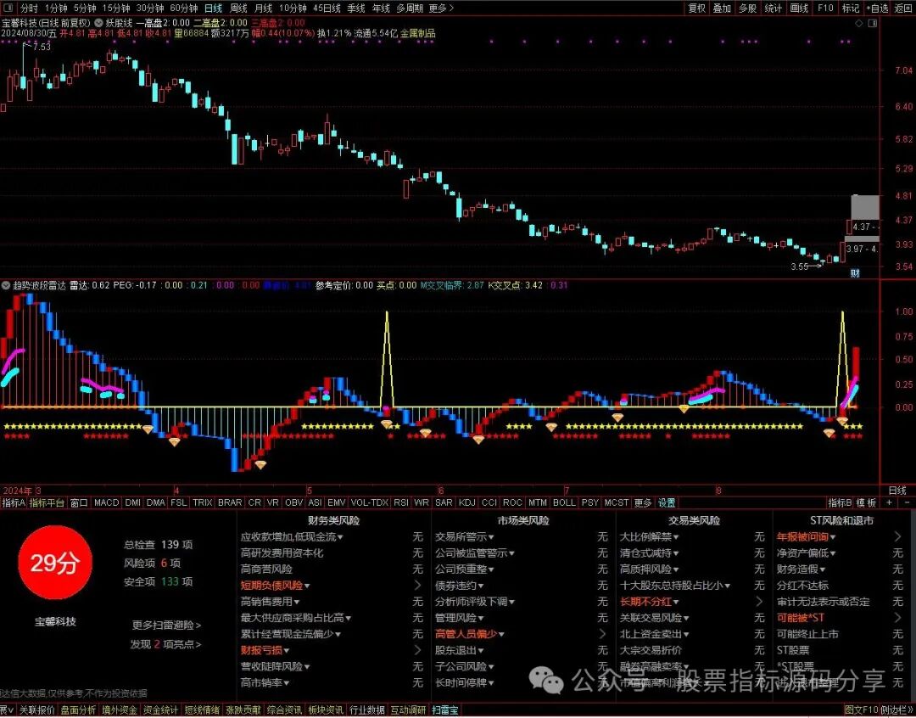Click the panel icon beside the diamond
Viewport: 916px width, 718px height.
pos(873,24)
